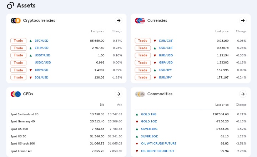The height and width of the screenshot is (157, 257).
Task: Trade USD/JPY using its Trade button
Action: click(x=142, y=70)
